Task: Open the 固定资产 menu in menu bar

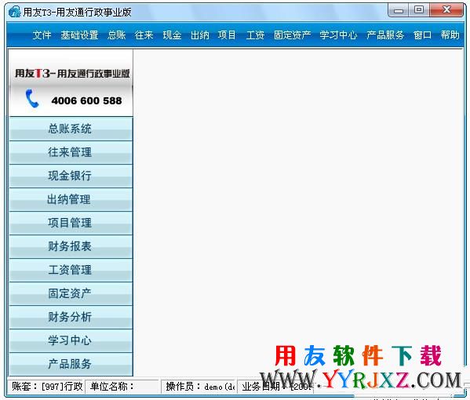Action: [292, 35]
